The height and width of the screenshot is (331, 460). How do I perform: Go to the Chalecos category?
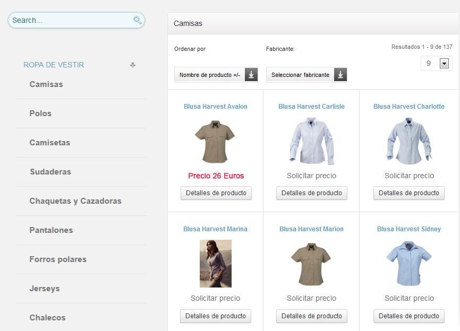tap(47, 318)
